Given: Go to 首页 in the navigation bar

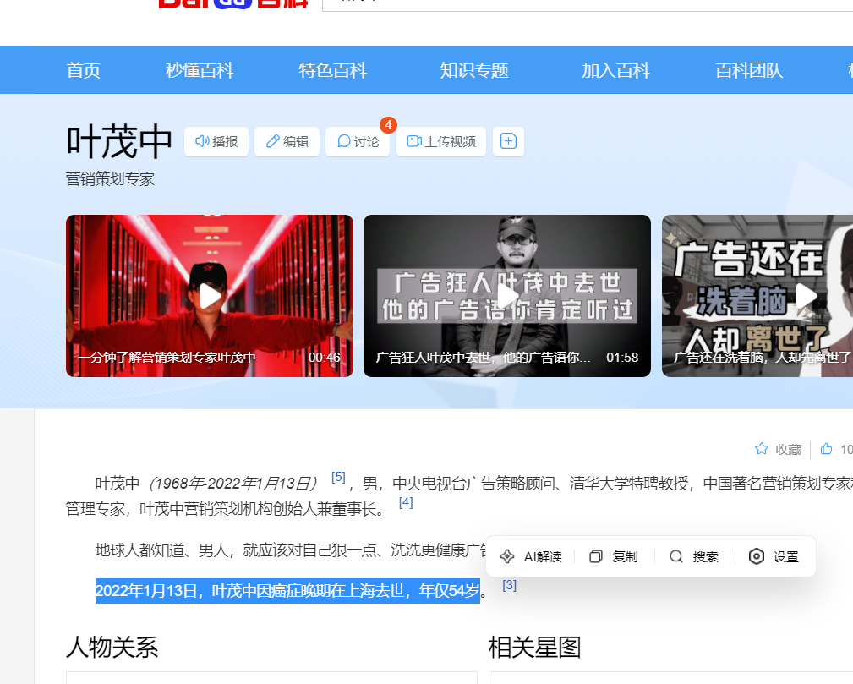Looking at the screenshot, I should pyautogui.click(x=83, y=70).
